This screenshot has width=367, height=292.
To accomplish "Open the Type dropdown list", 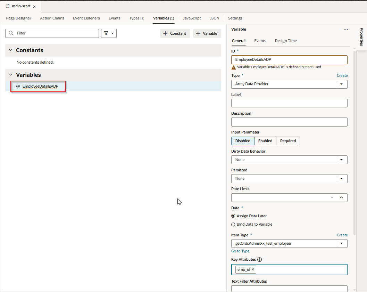I will click(x=342, y=84).
